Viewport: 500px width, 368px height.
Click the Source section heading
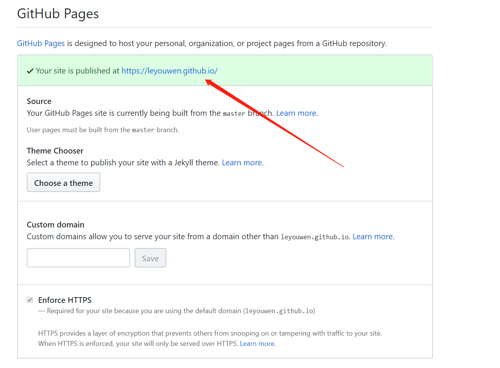39,101
